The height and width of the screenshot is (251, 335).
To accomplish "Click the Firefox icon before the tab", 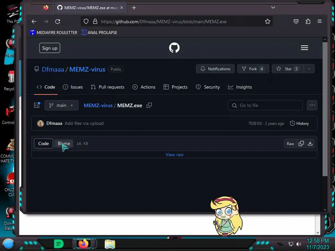I will point(46,8).
